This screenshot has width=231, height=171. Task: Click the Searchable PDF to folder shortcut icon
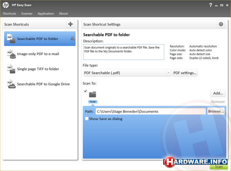click(11, 39)
